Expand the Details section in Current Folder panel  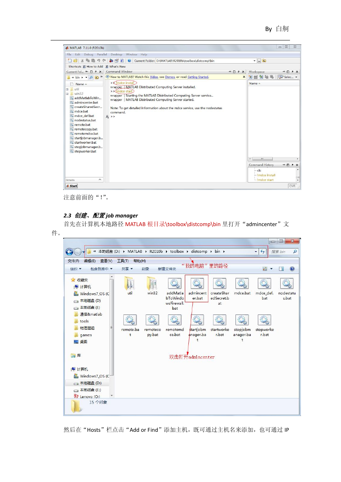(x=99, y=180)
